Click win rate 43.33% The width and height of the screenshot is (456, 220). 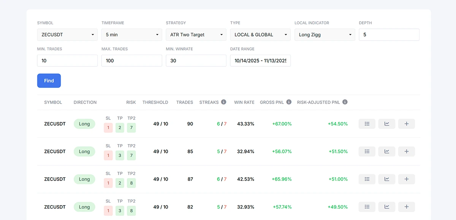pos(245,124)
